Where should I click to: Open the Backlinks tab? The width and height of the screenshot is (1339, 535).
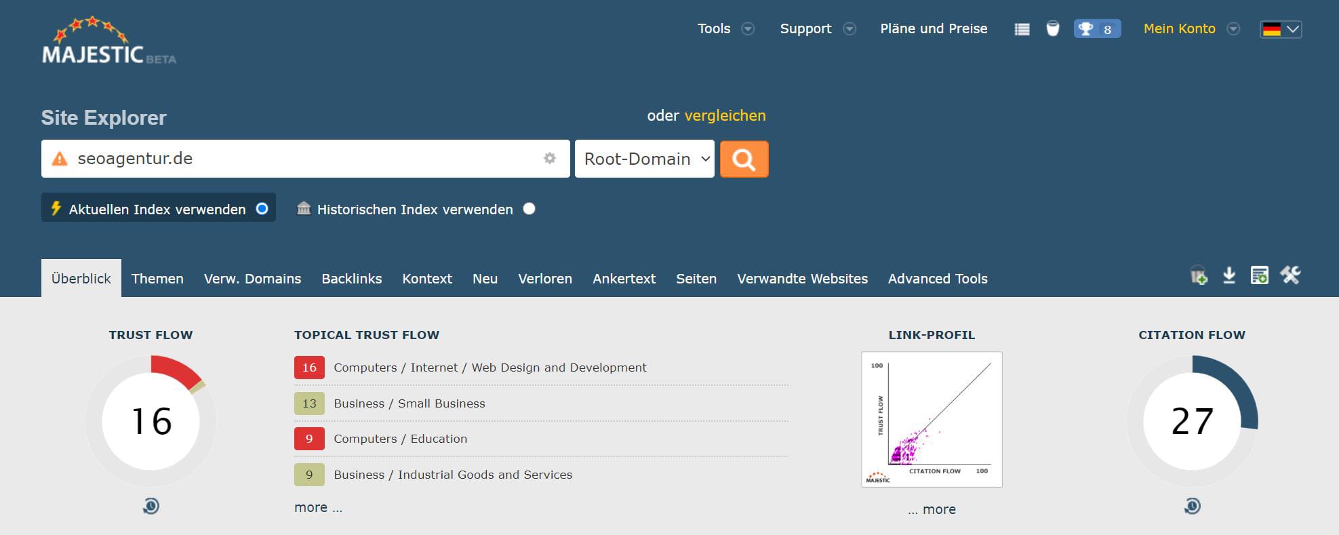[x=352, y=278]
